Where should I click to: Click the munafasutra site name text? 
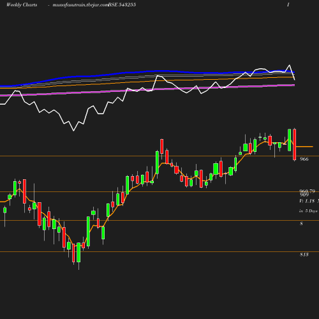[80, 5]
